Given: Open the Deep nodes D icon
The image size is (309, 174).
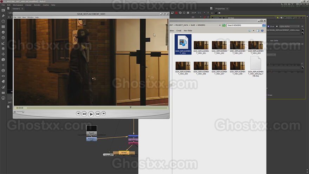Looking at the screenshot, I should 3,70.
